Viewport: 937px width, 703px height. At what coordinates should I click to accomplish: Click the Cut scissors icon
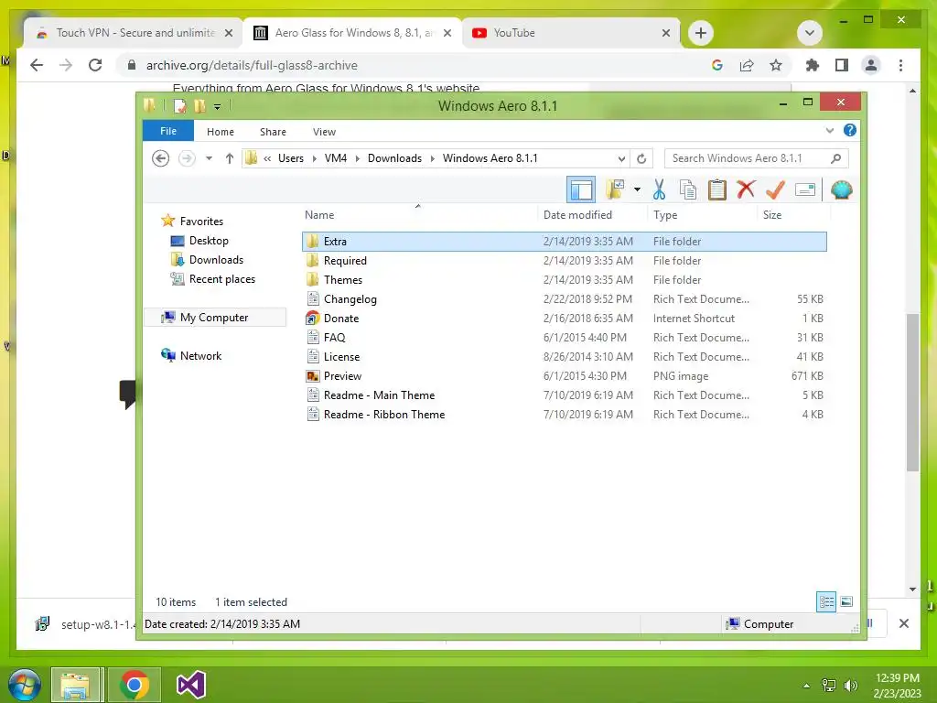[659, 190]
